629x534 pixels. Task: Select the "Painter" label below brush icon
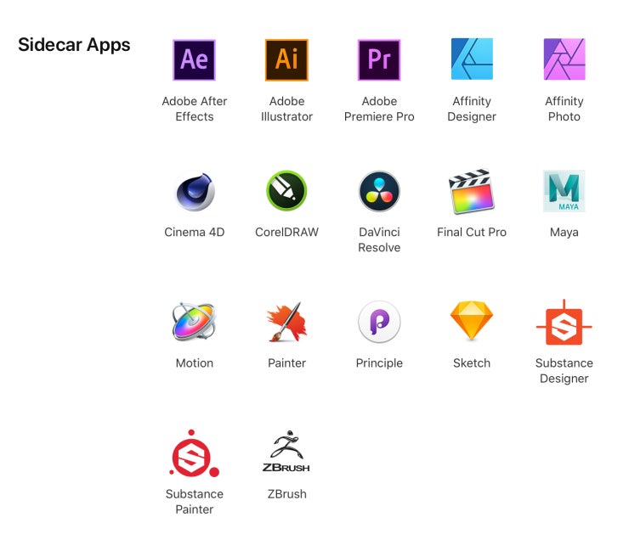(286, 363)
